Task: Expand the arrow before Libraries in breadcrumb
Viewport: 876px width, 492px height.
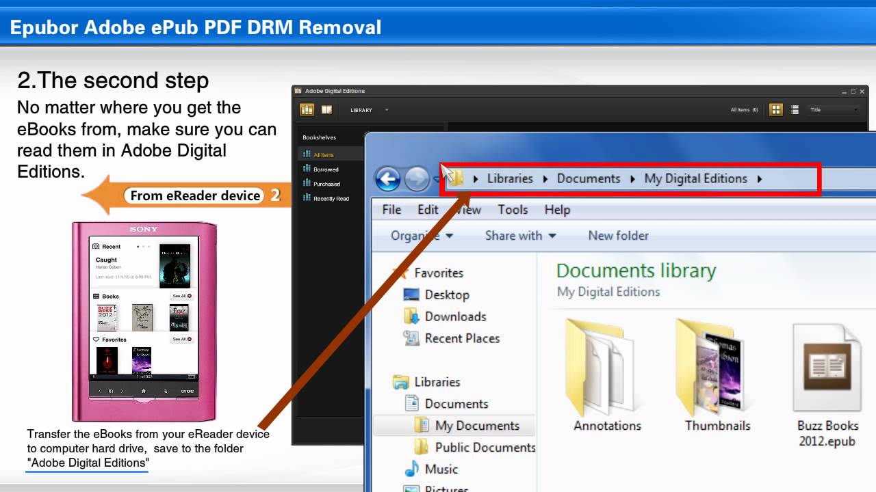Action: [x=476, y=179]
